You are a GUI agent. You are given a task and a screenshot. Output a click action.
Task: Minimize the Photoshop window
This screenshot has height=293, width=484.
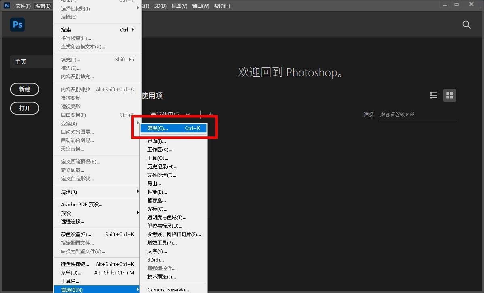pyautogui.click(x=445, y=5)
